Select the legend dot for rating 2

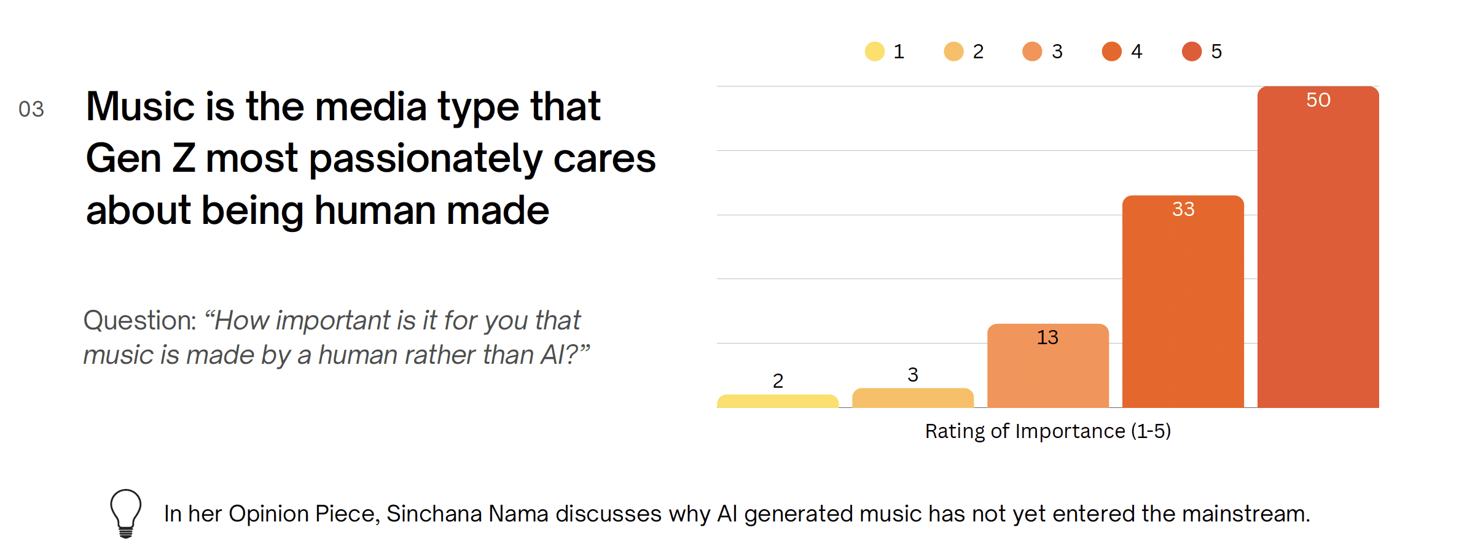[953, 52]
